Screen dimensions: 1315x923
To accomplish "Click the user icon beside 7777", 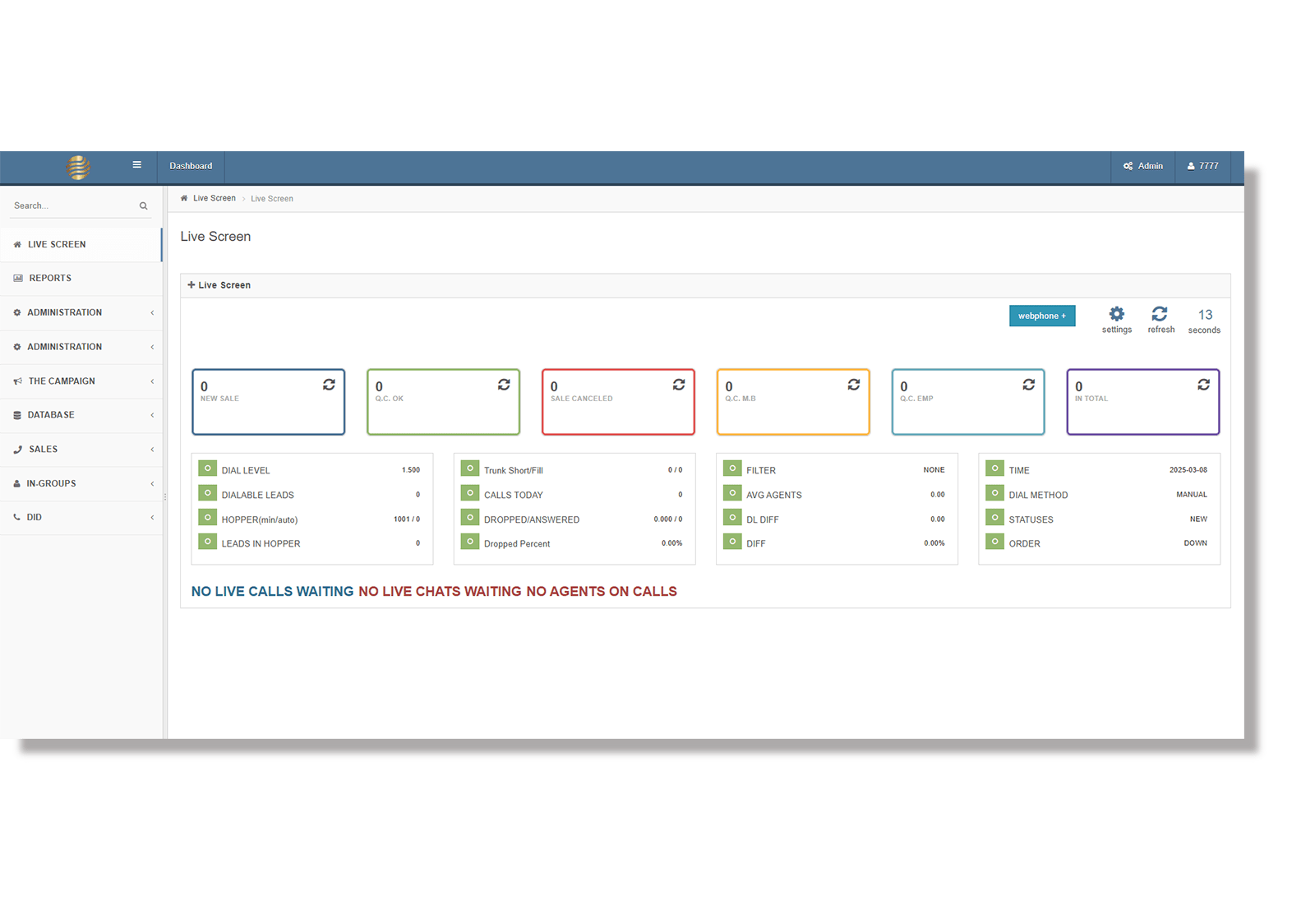I will [1191, 166].
